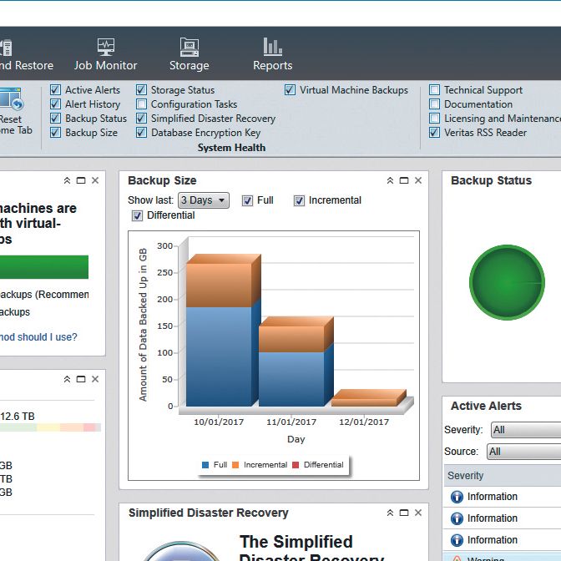Select the second Information alert row
Viewport: 561px width, 561px height.
(503, 518)
